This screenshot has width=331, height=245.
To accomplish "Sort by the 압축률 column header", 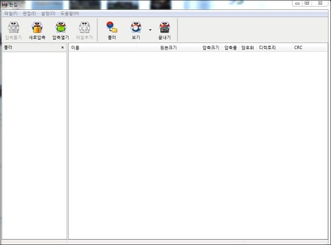I will [230, 48].
